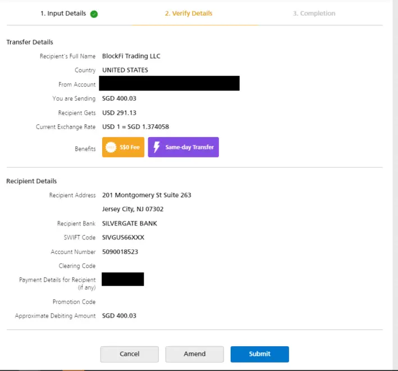Click the Clearing Code label
This screenshot has width=398, height=371.
(x=77, y=266)
